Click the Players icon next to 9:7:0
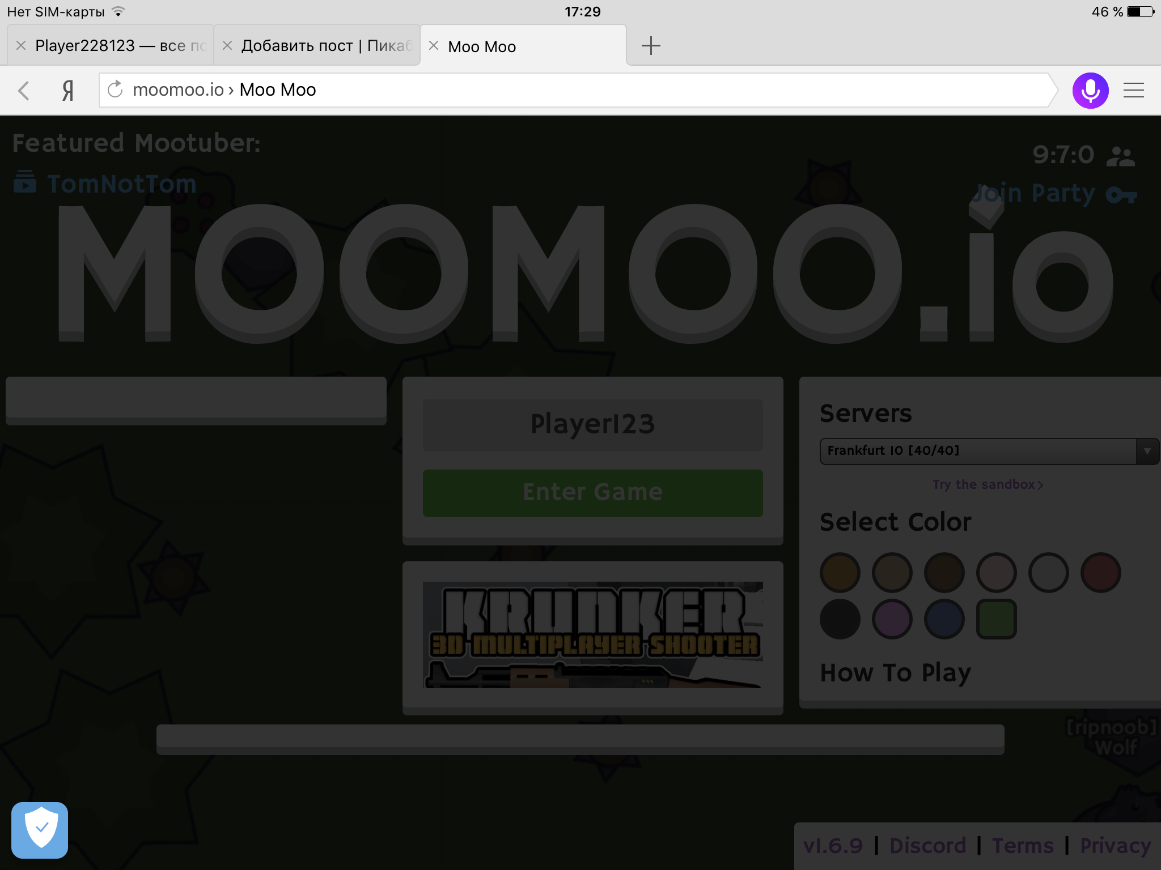This screenshot has width=1161, height=870. pyautogui.click(x=1122, y=155)
